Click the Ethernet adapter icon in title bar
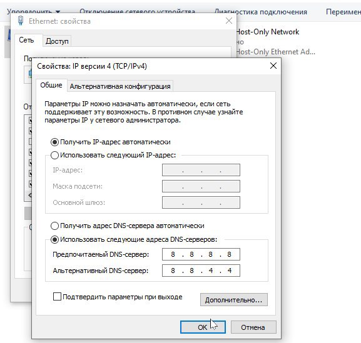The height and width of the screenshot is (343, 361). coord(21,21)
